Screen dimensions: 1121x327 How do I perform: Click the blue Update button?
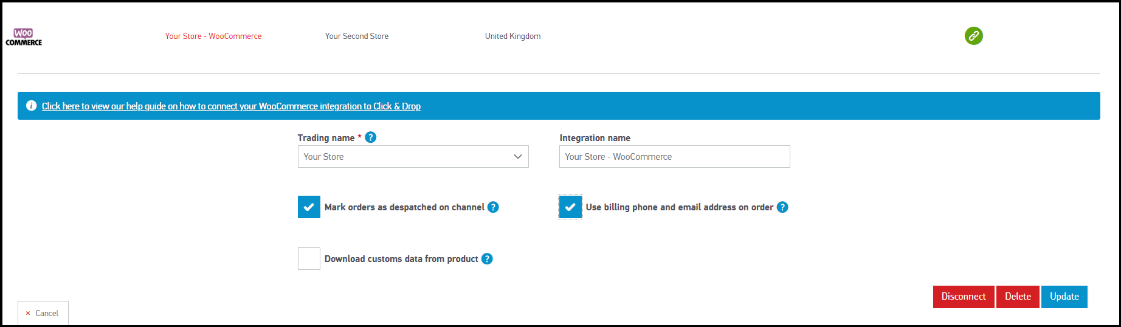[1064, 297]
